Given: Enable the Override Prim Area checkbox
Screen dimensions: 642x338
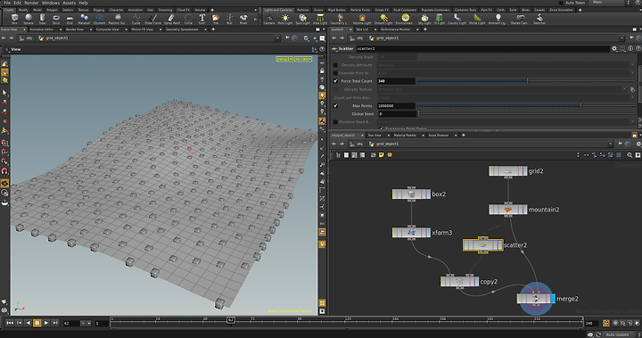Looking at the screenshot, I should pyautogui.click(x=336, y=73).
